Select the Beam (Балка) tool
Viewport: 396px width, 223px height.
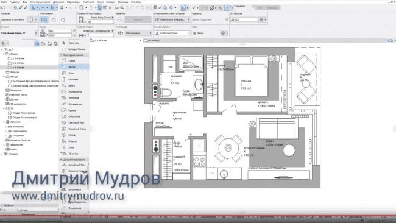click(74, 86)
